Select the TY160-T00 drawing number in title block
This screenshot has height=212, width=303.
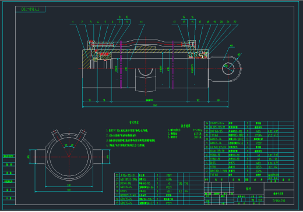coord(279,201)
